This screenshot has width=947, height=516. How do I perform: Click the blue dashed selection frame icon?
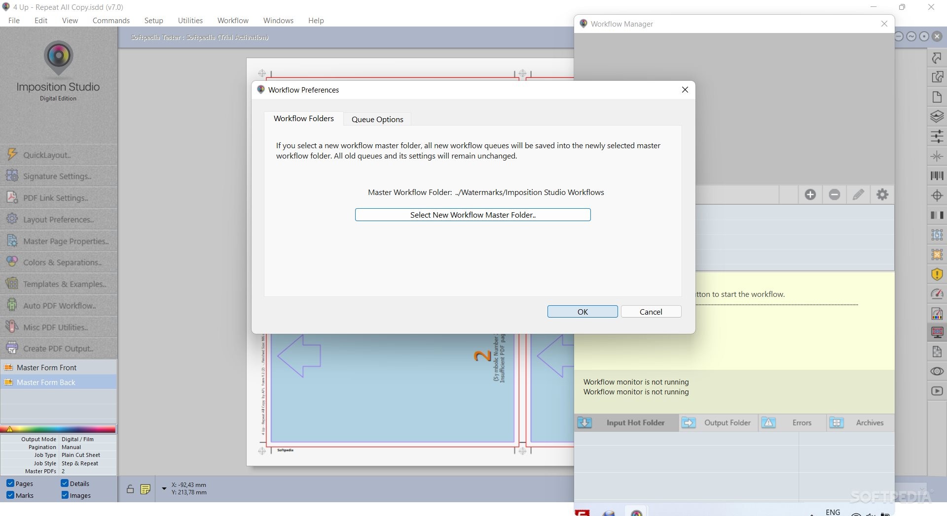[x=937, y=235]
